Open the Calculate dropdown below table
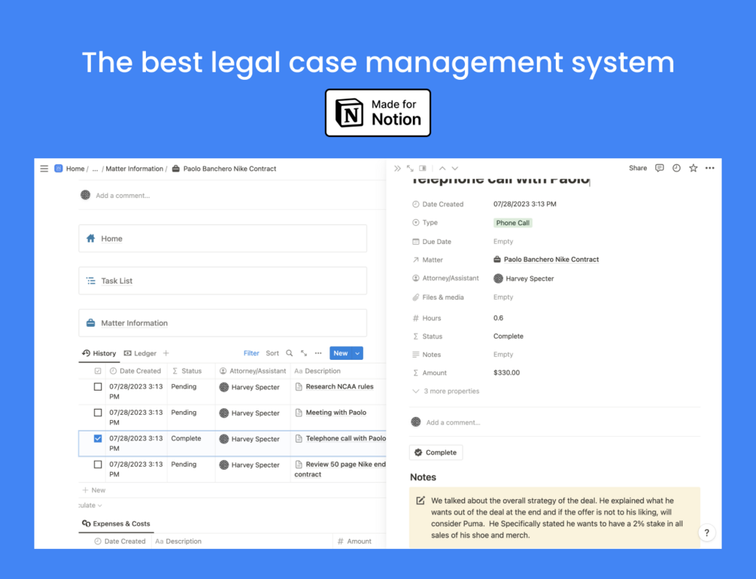Image resolution: width=756 pixels, height=579 pixels. 90,506
